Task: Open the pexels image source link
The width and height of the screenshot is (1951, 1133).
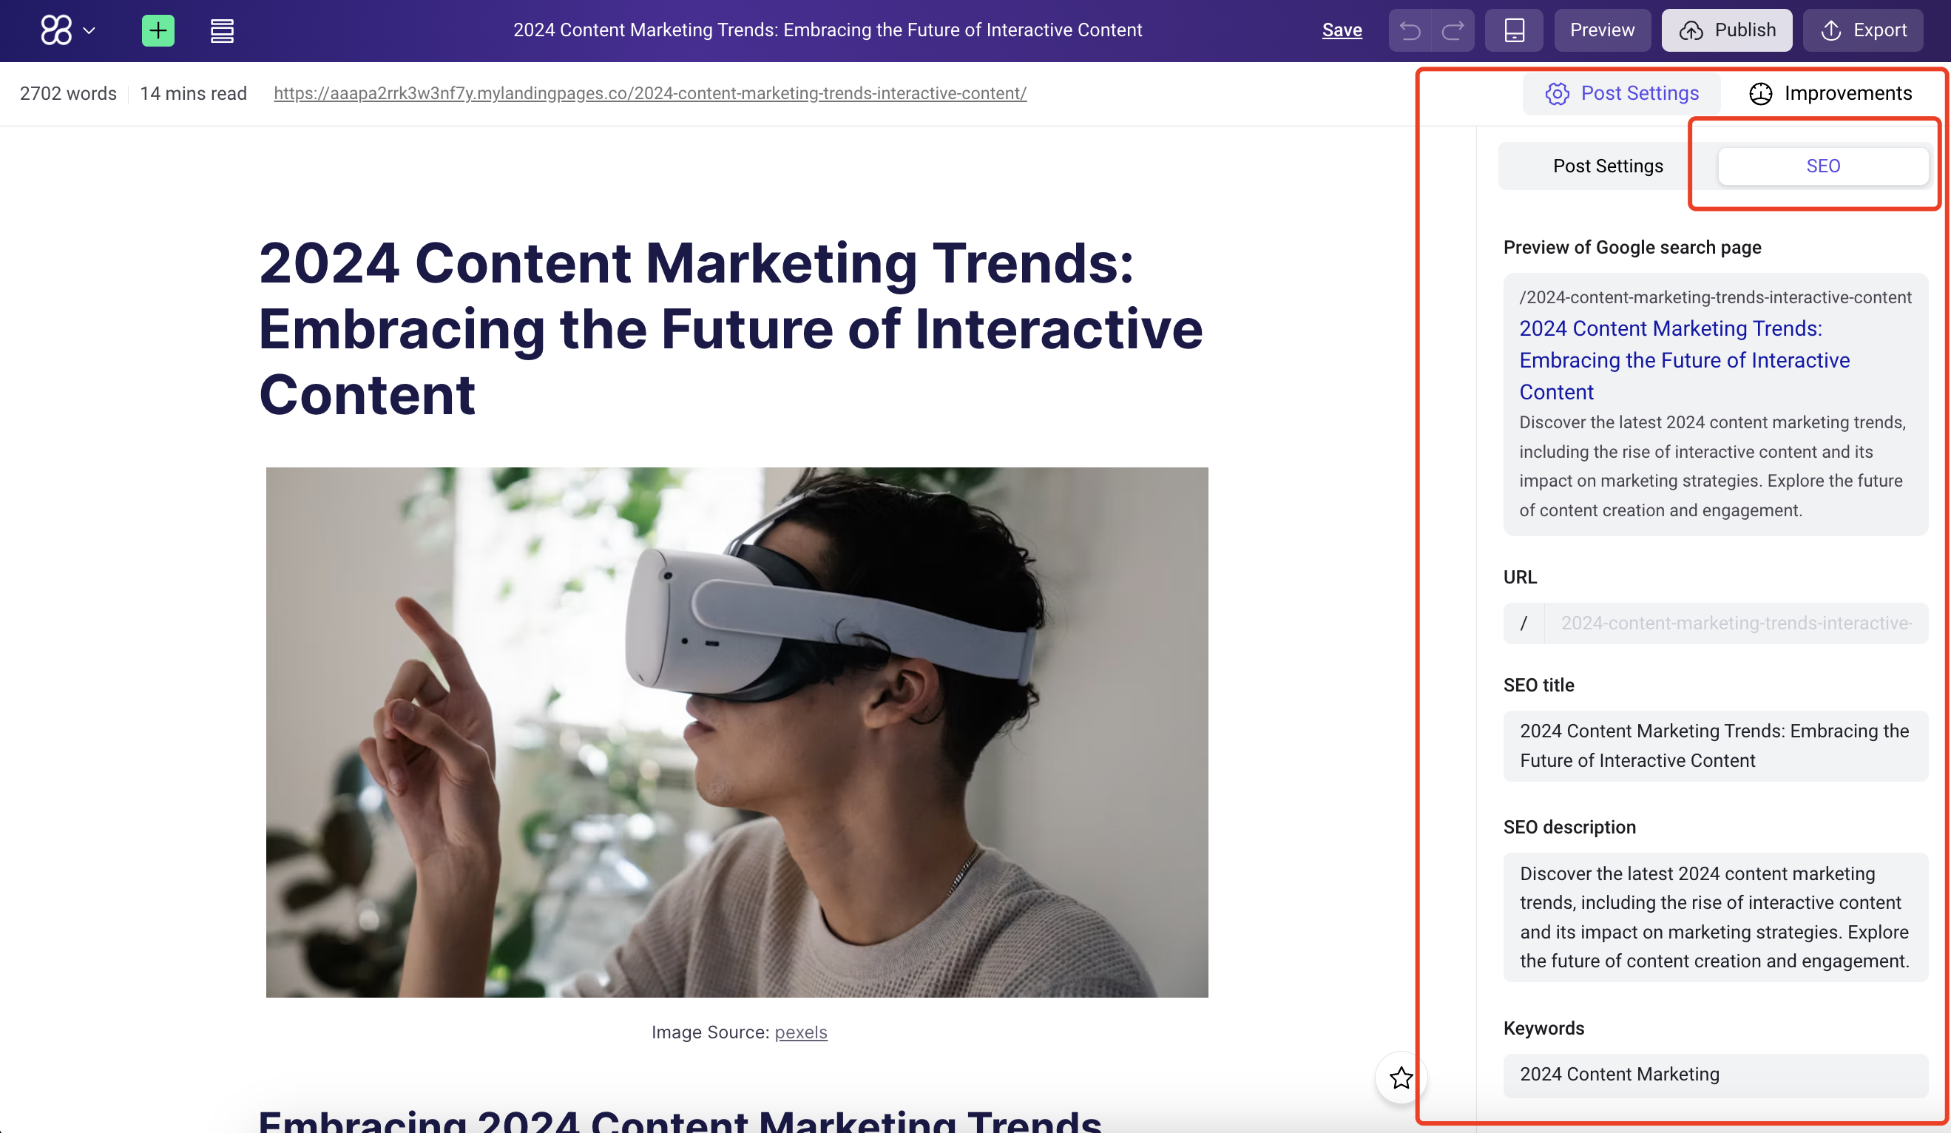Action: click(x=800, y=1032)
